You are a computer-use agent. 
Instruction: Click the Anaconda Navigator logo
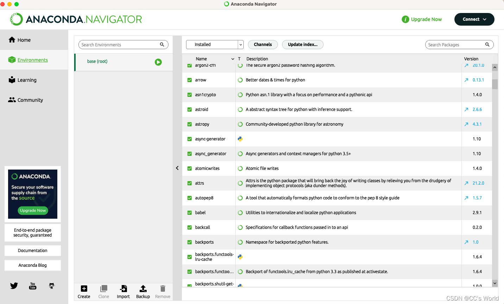pyautogui.click(x=76, y=19)
